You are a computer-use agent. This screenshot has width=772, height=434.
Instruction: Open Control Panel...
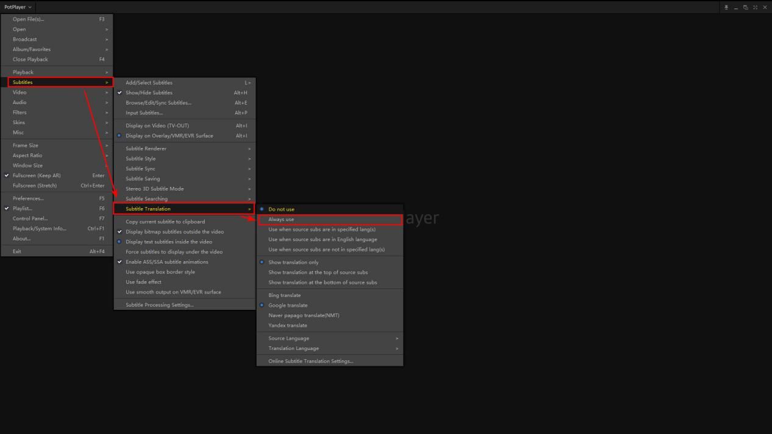pyautogui.click(x=57, y=218)
